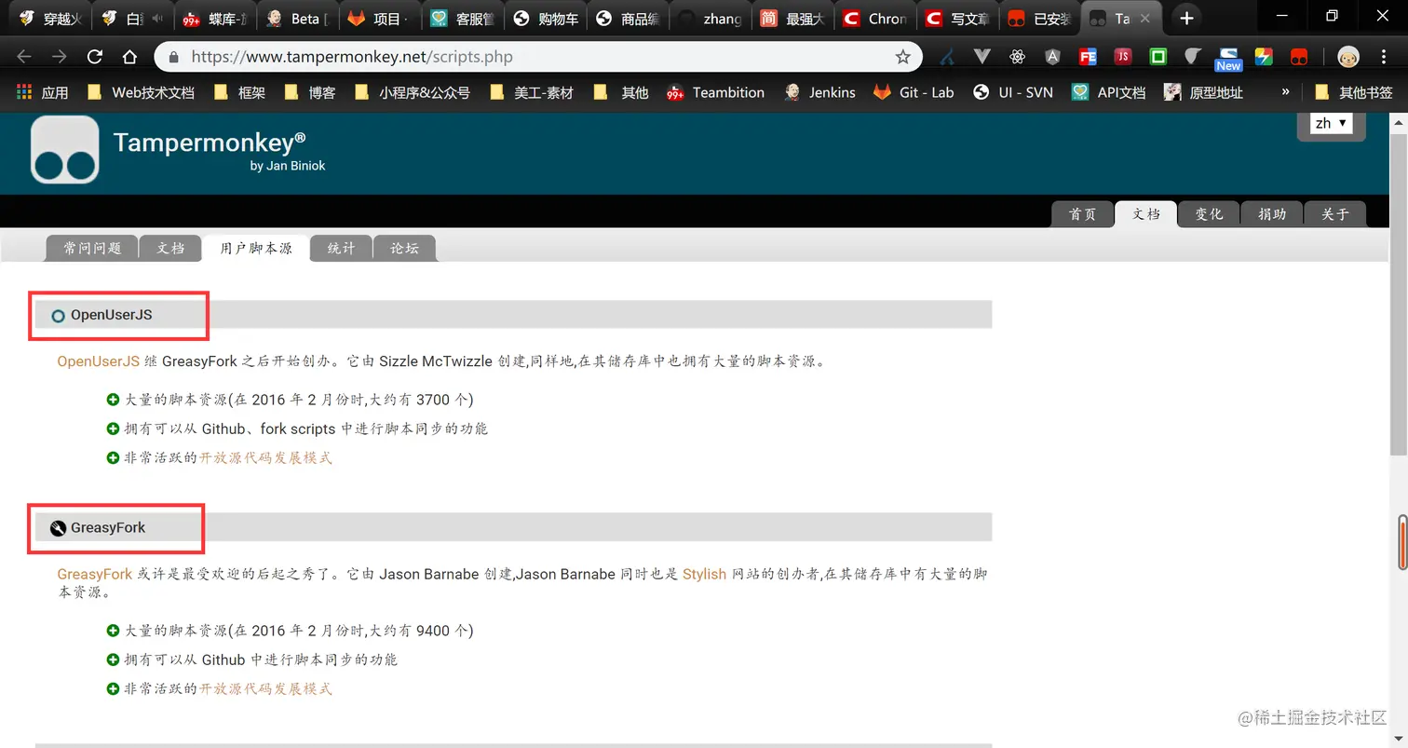Open the green square extension icon
Viewport: 1408px width, 748px height.
1158,57
